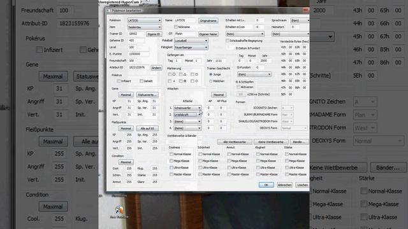The width and height of the screenshot is (408, 229).
Task: Toggle the diamond Markierung checkbox
Action: [x=193, y=81]
